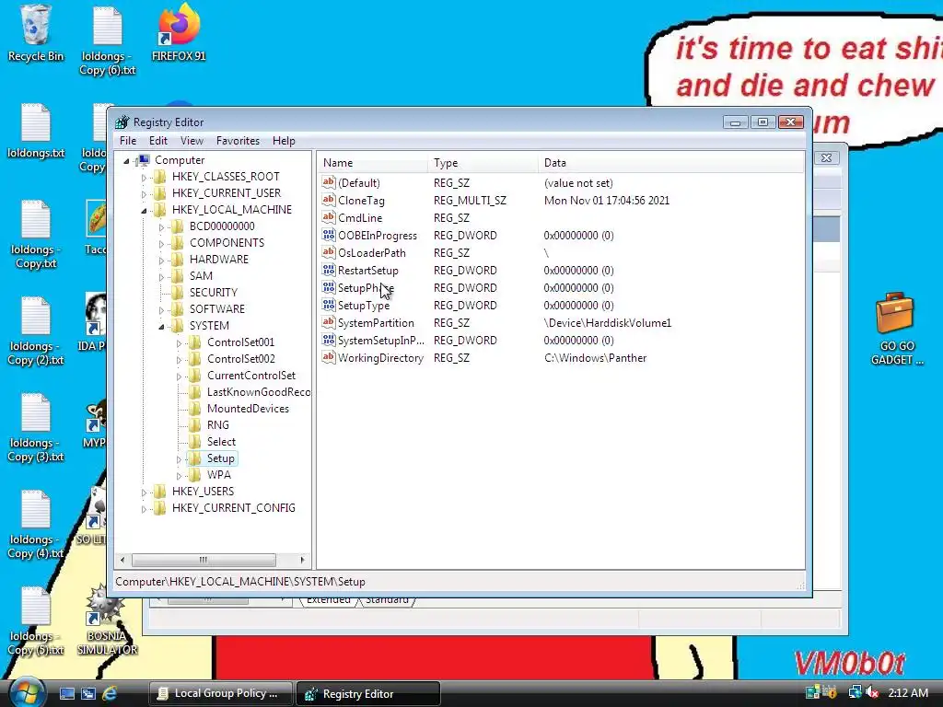Open the Recycle Bin desktop icon
The width and height of the screenshot is (943, 707).
tap(35, 33)
